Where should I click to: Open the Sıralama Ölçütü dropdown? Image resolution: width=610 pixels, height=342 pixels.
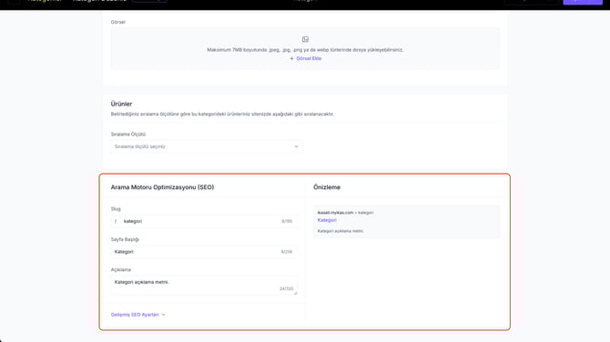207,146
